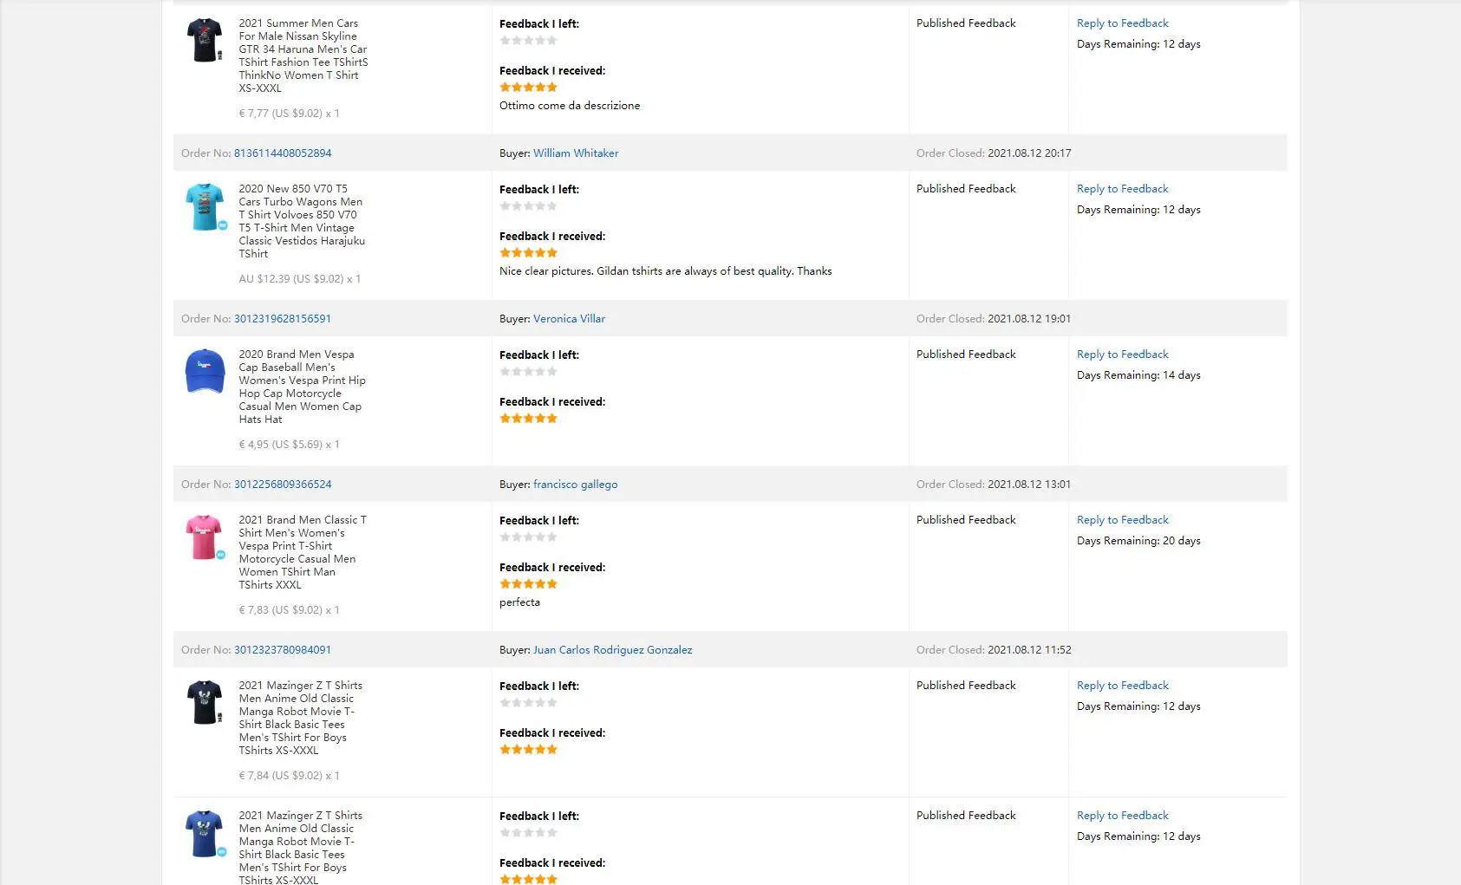View buyer Veronica Villar's profile
The image size is (1461, 885).
point(569,319)
